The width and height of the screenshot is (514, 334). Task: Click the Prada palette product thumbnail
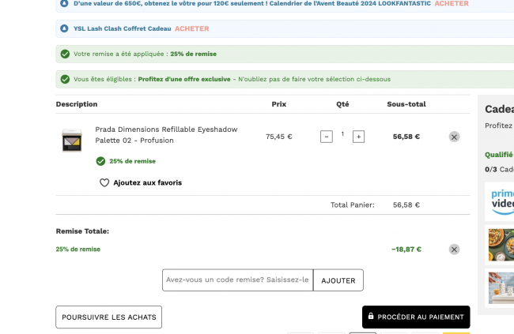tap(72, 140)
